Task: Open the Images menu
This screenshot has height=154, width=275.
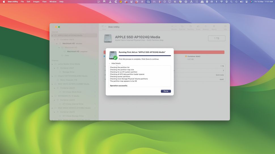Action: click(36, 2)
